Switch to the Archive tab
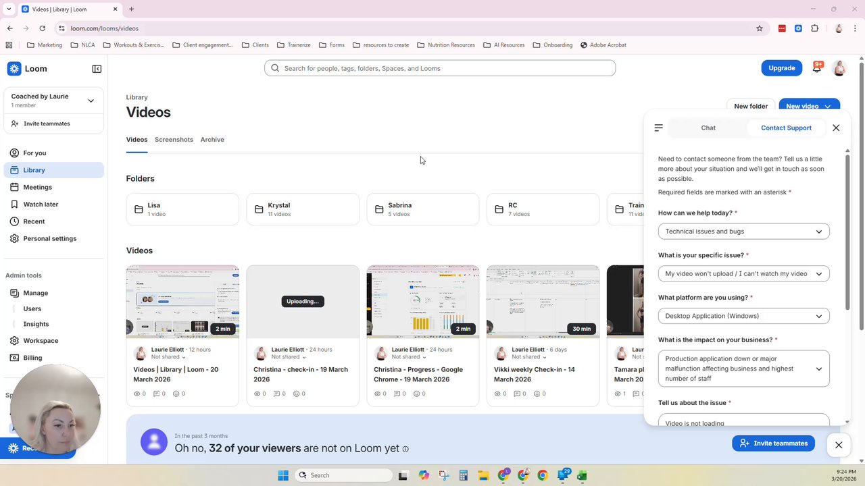The width and height of the screenshot is (865, 486). click(212, 140)
